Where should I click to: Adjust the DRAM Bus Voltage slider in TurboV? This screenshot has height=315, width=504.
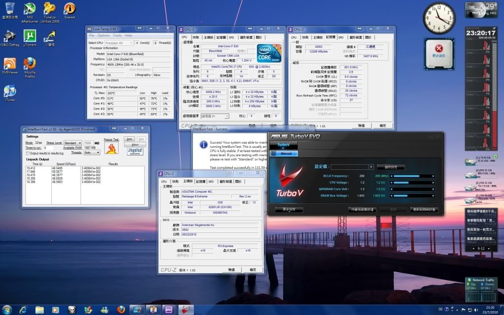click(412, 195)
